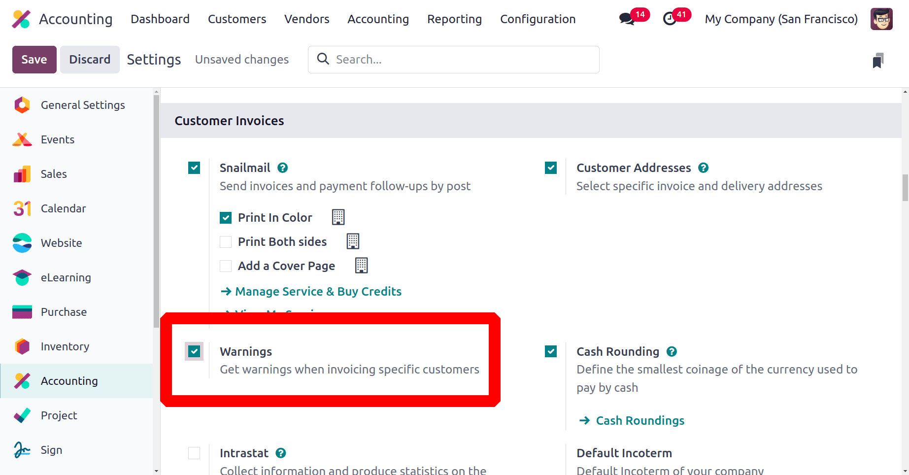This screenshot has height=475, width=909.
Task: Click the company icon beside Print In Color
Action: (338, 217)
